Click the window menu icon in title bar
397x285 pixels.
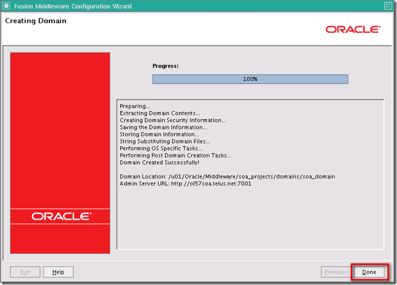[x=6, y=6]
